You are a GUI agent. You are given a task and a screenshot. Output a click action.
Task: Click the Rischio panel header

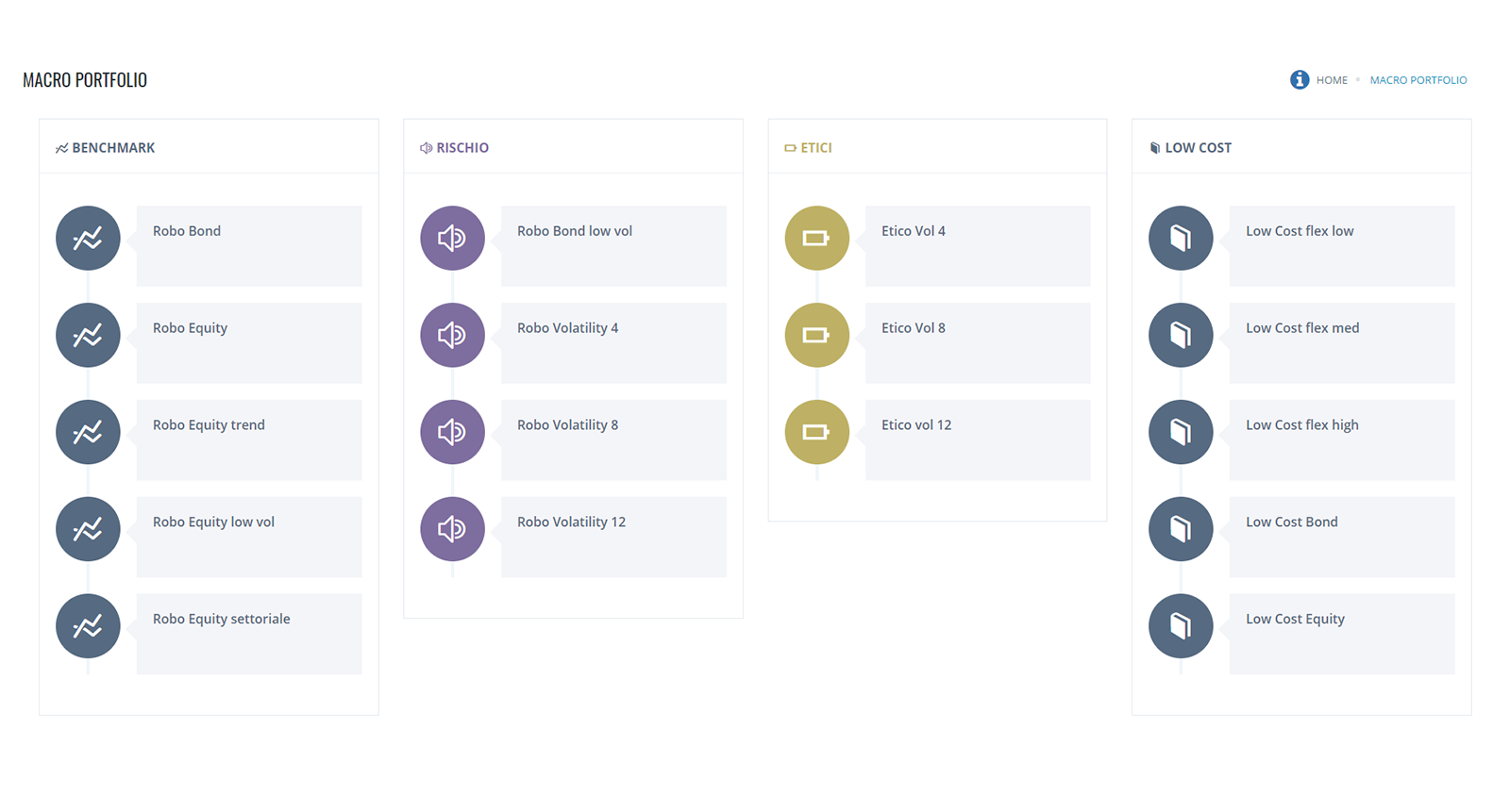[x=461, y=148]
